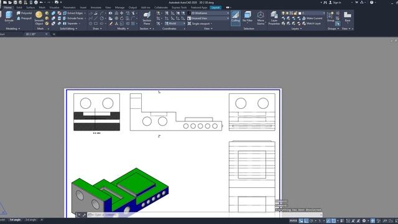The width and height of the screenshot is (398, 224).
Task: Click the front view drawing with five holes
Action: [x=176, y=112]
